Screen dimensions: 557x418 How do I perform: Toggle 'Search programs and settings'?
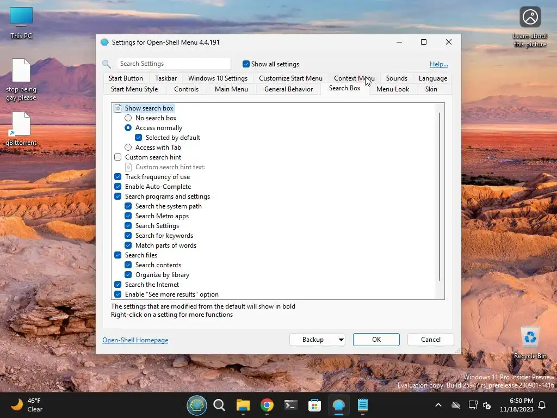pyautogui.click(x=118, y=196)
